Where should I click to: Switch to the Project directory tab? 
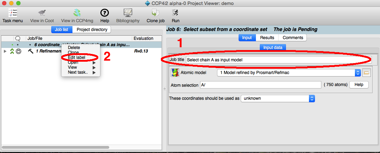pyautogui.click(x=92, y=30)
